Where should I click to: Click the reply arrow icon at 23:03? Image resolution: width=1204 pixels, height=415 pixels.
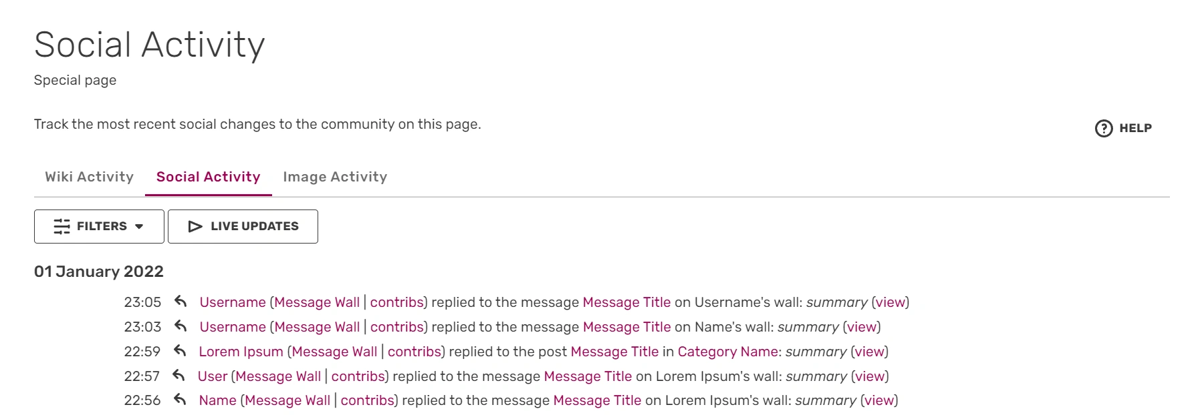pos(180,326)
